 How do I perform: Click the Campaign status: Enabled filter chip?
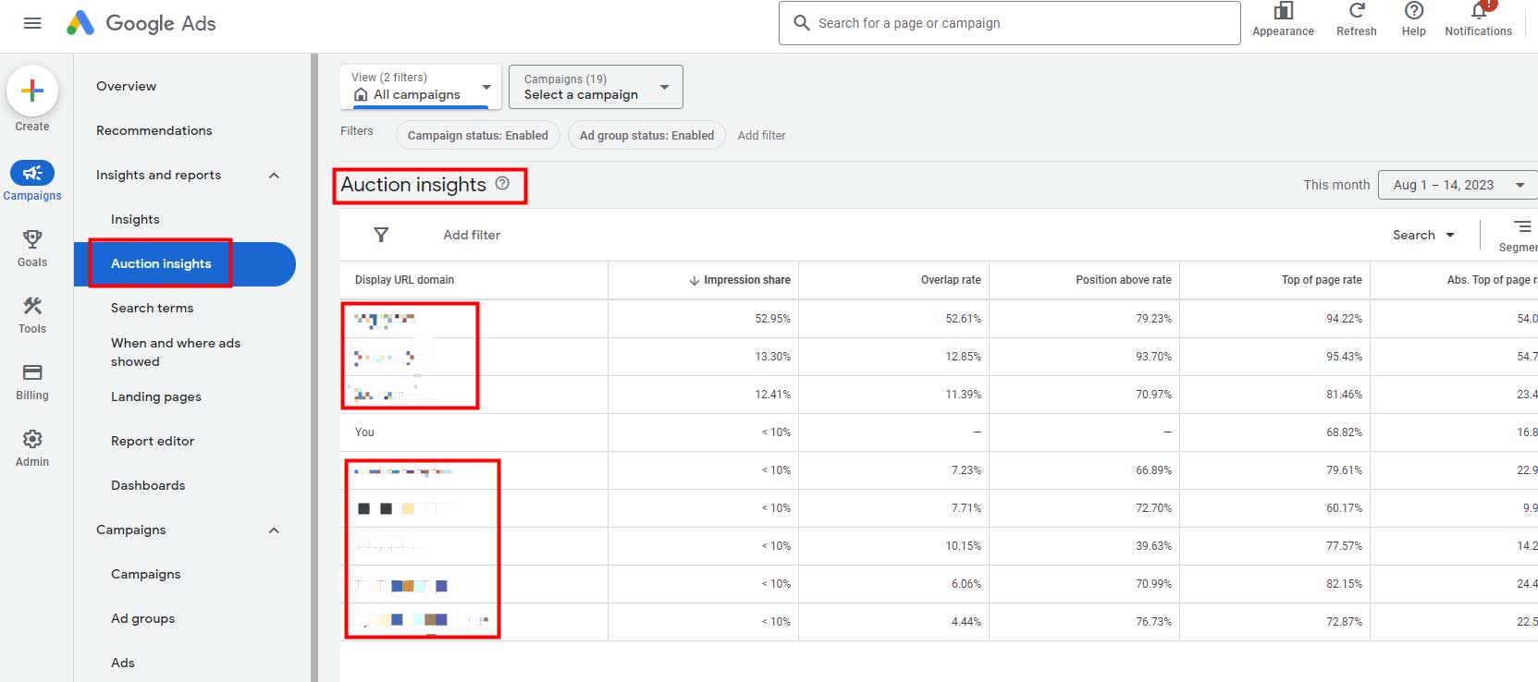tap(477, 135)
